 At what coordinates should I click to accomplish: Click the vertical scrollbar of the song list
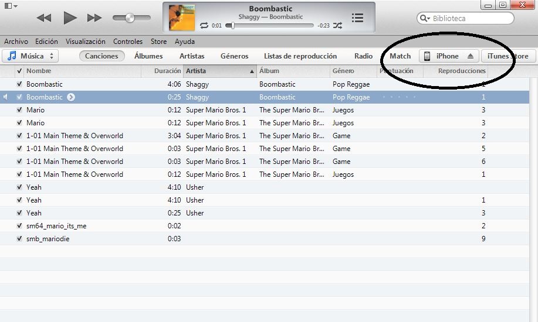click(533, 200)
